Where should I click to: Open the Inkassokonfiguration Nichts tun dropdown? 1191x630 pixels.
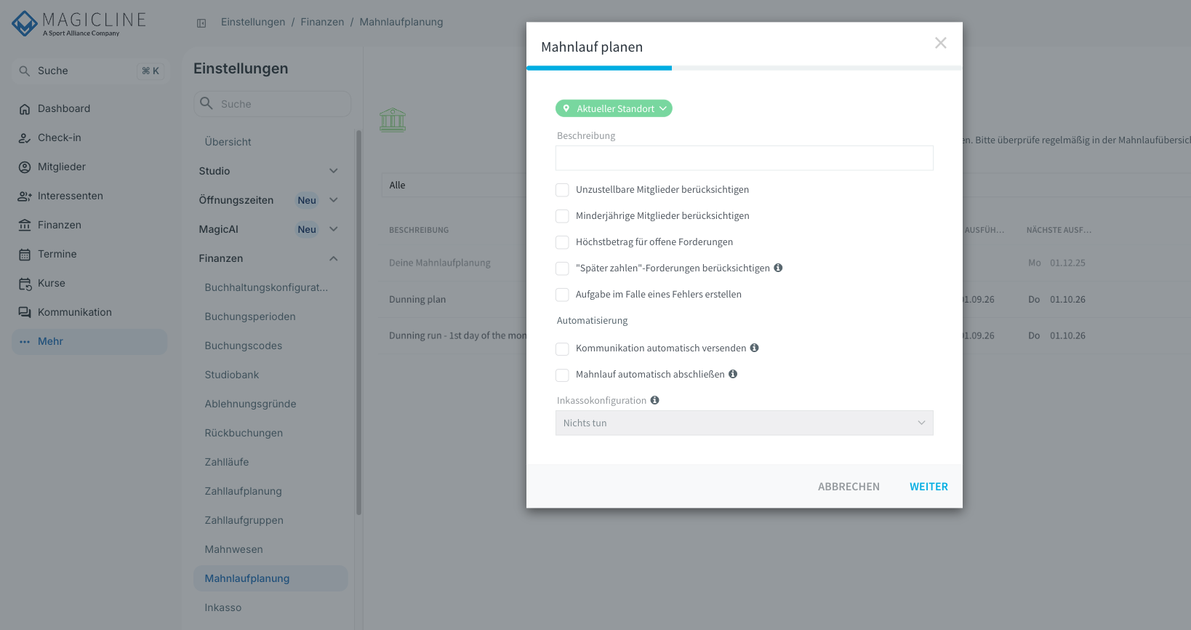[x=744, y=423]
